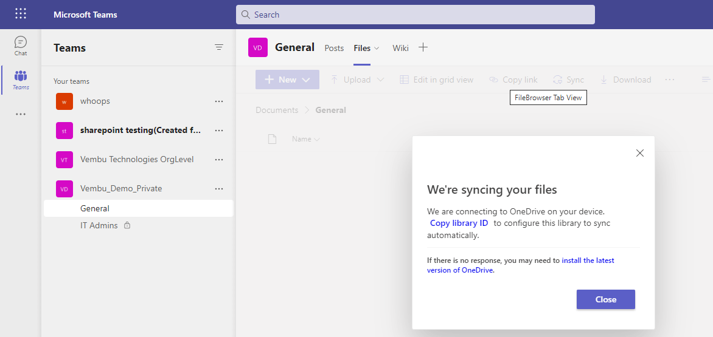Image resolution: width=713 pixels, height=337 pixels.
Task: Click into the Search box
Action: 415,15
